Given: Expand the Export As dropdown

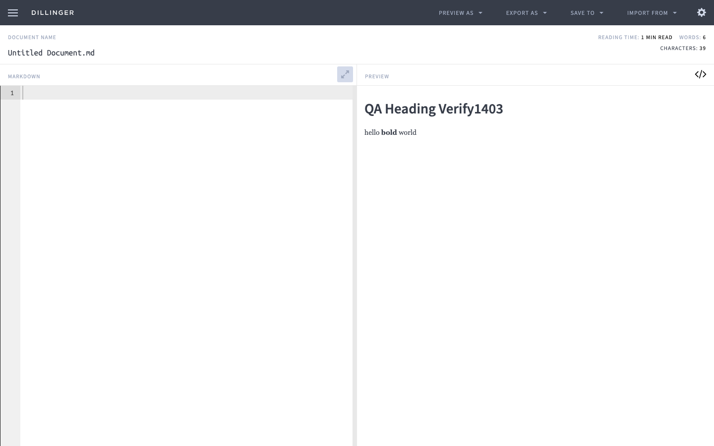Looking at the screenshot, I should pos(526,13).
